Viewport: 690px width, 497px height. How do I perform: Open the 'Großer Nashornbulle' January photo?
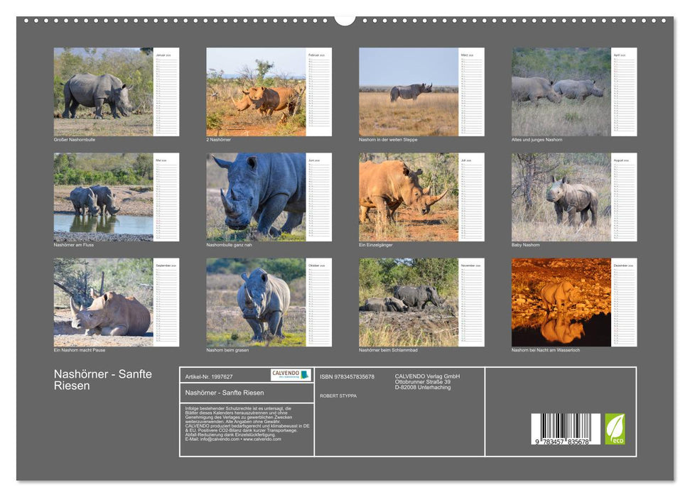[x=103, y=92]
